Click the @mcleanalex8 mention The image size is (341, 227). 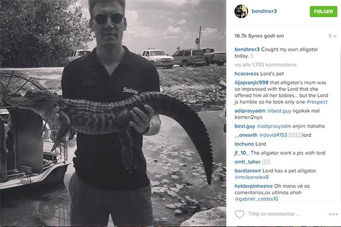251,177
